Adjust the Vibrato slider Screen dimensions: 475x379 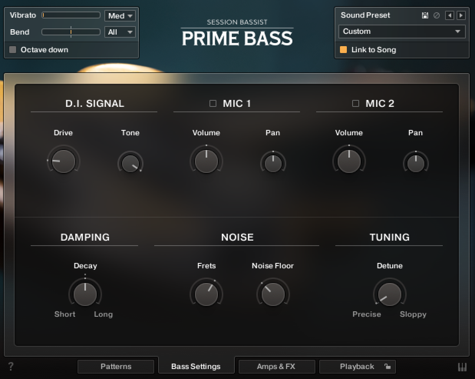pos(71,15)
